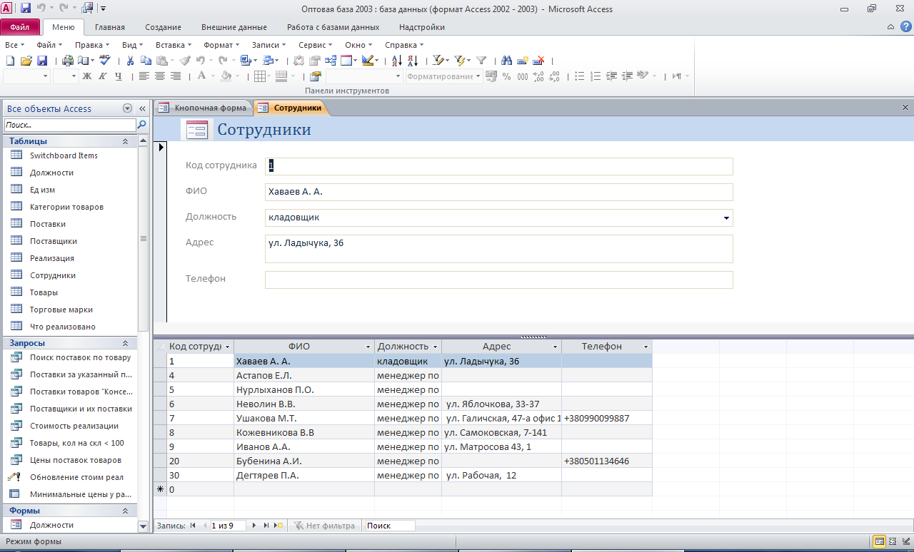This screenshot has width=914, height=552.
Task: Open the Телефон column header filter arrow
Action: click(646, 347)
